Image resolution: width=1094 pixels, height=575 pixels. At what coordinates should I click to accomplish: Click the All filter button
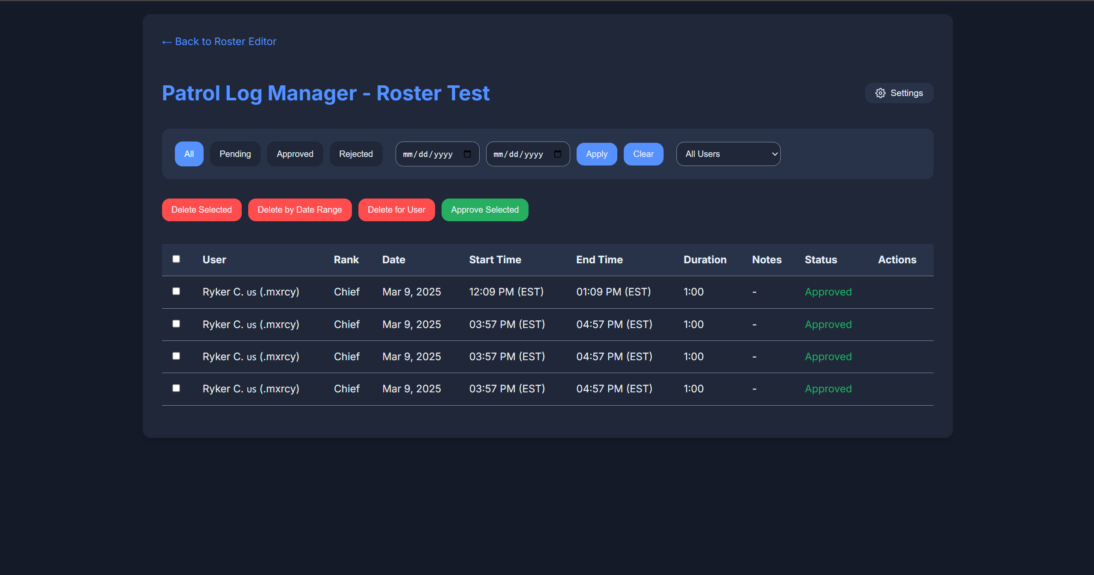coord(189,154)
